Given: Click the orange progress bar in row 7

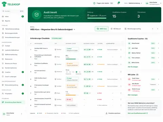Looking at the screenshot, I should 72,95.
